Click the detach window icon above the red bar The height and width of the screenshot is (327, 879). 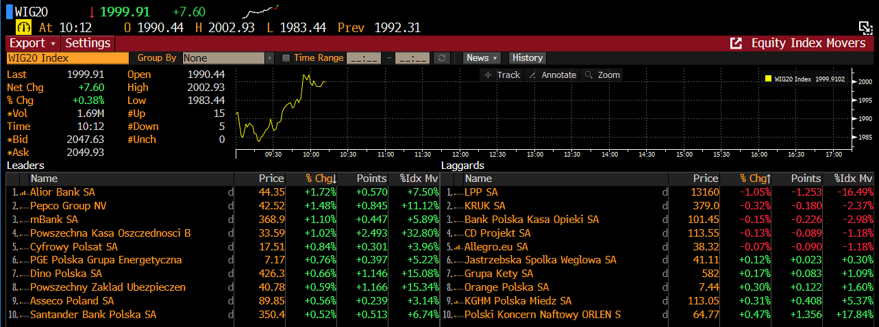865,27
